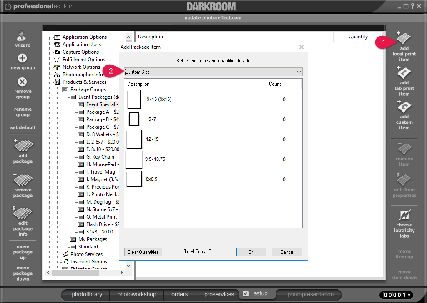Click set default button
427x303 pixels.
[23, 127]
